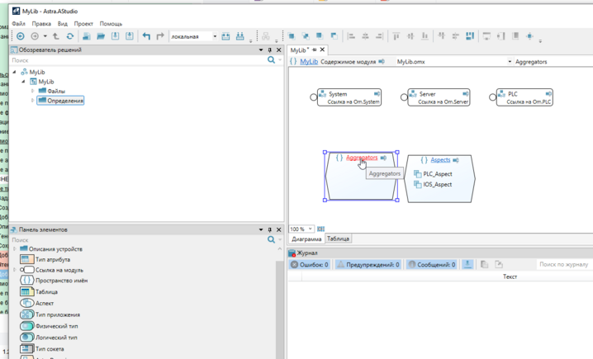Select the Таблица element in panel
This screenshot has width=593, height=359.
45,292
